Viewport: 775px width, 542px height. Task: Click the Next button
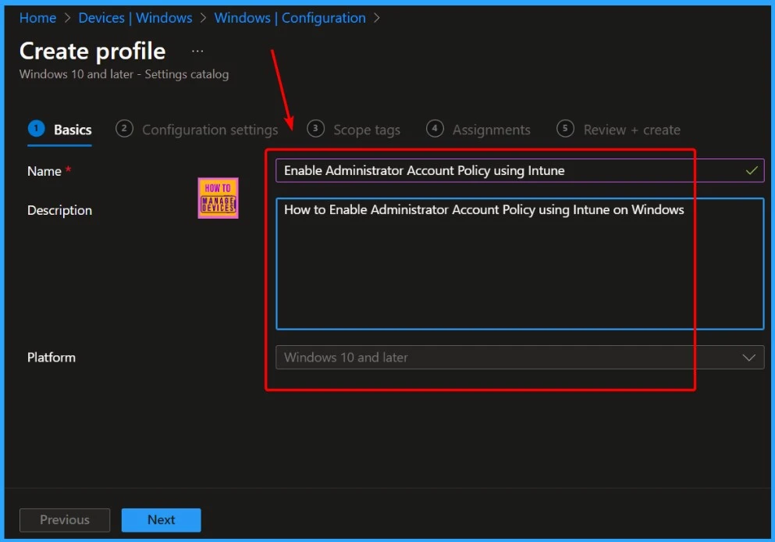pos(161,520)
